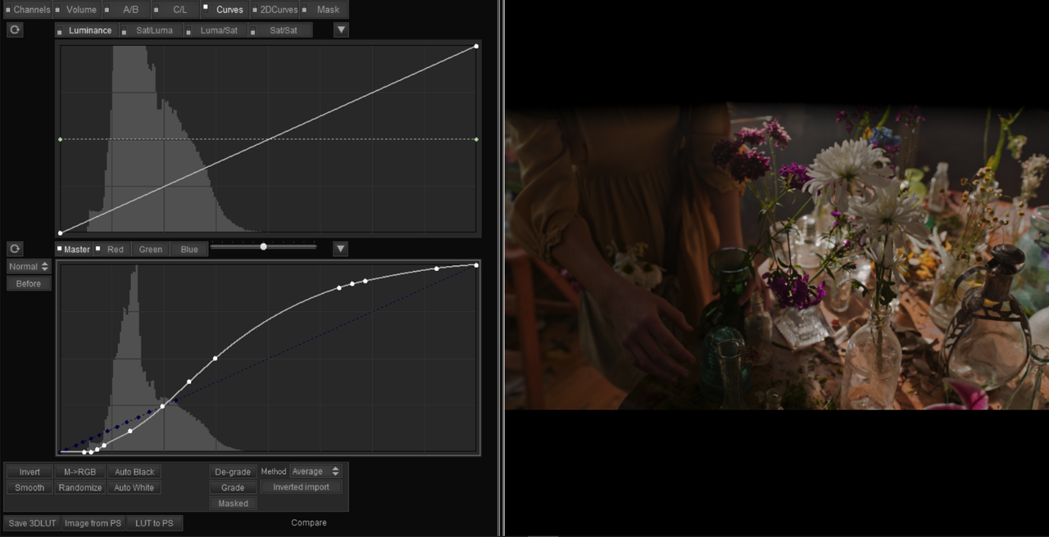Select the upper-right endpoint of the Luminance curve

[x=476, y=47]
